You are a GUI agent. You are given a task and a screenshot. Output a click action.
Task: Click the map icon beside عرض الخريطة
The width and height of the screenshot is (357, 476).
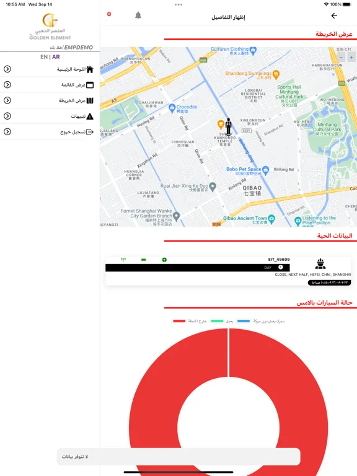(x=90, y=100)
